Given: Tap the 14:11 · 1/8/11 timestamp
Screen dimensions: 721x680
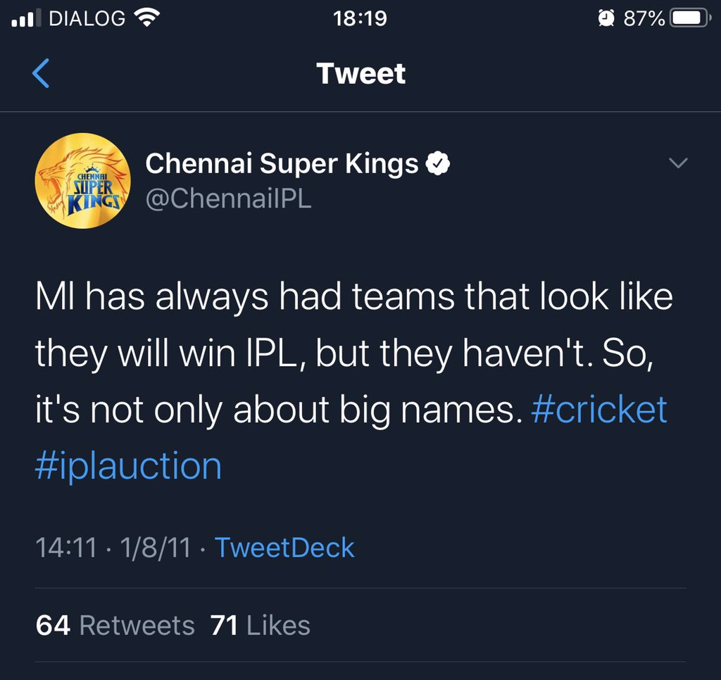Looking at the screenshot, I should tap(113, 548).
